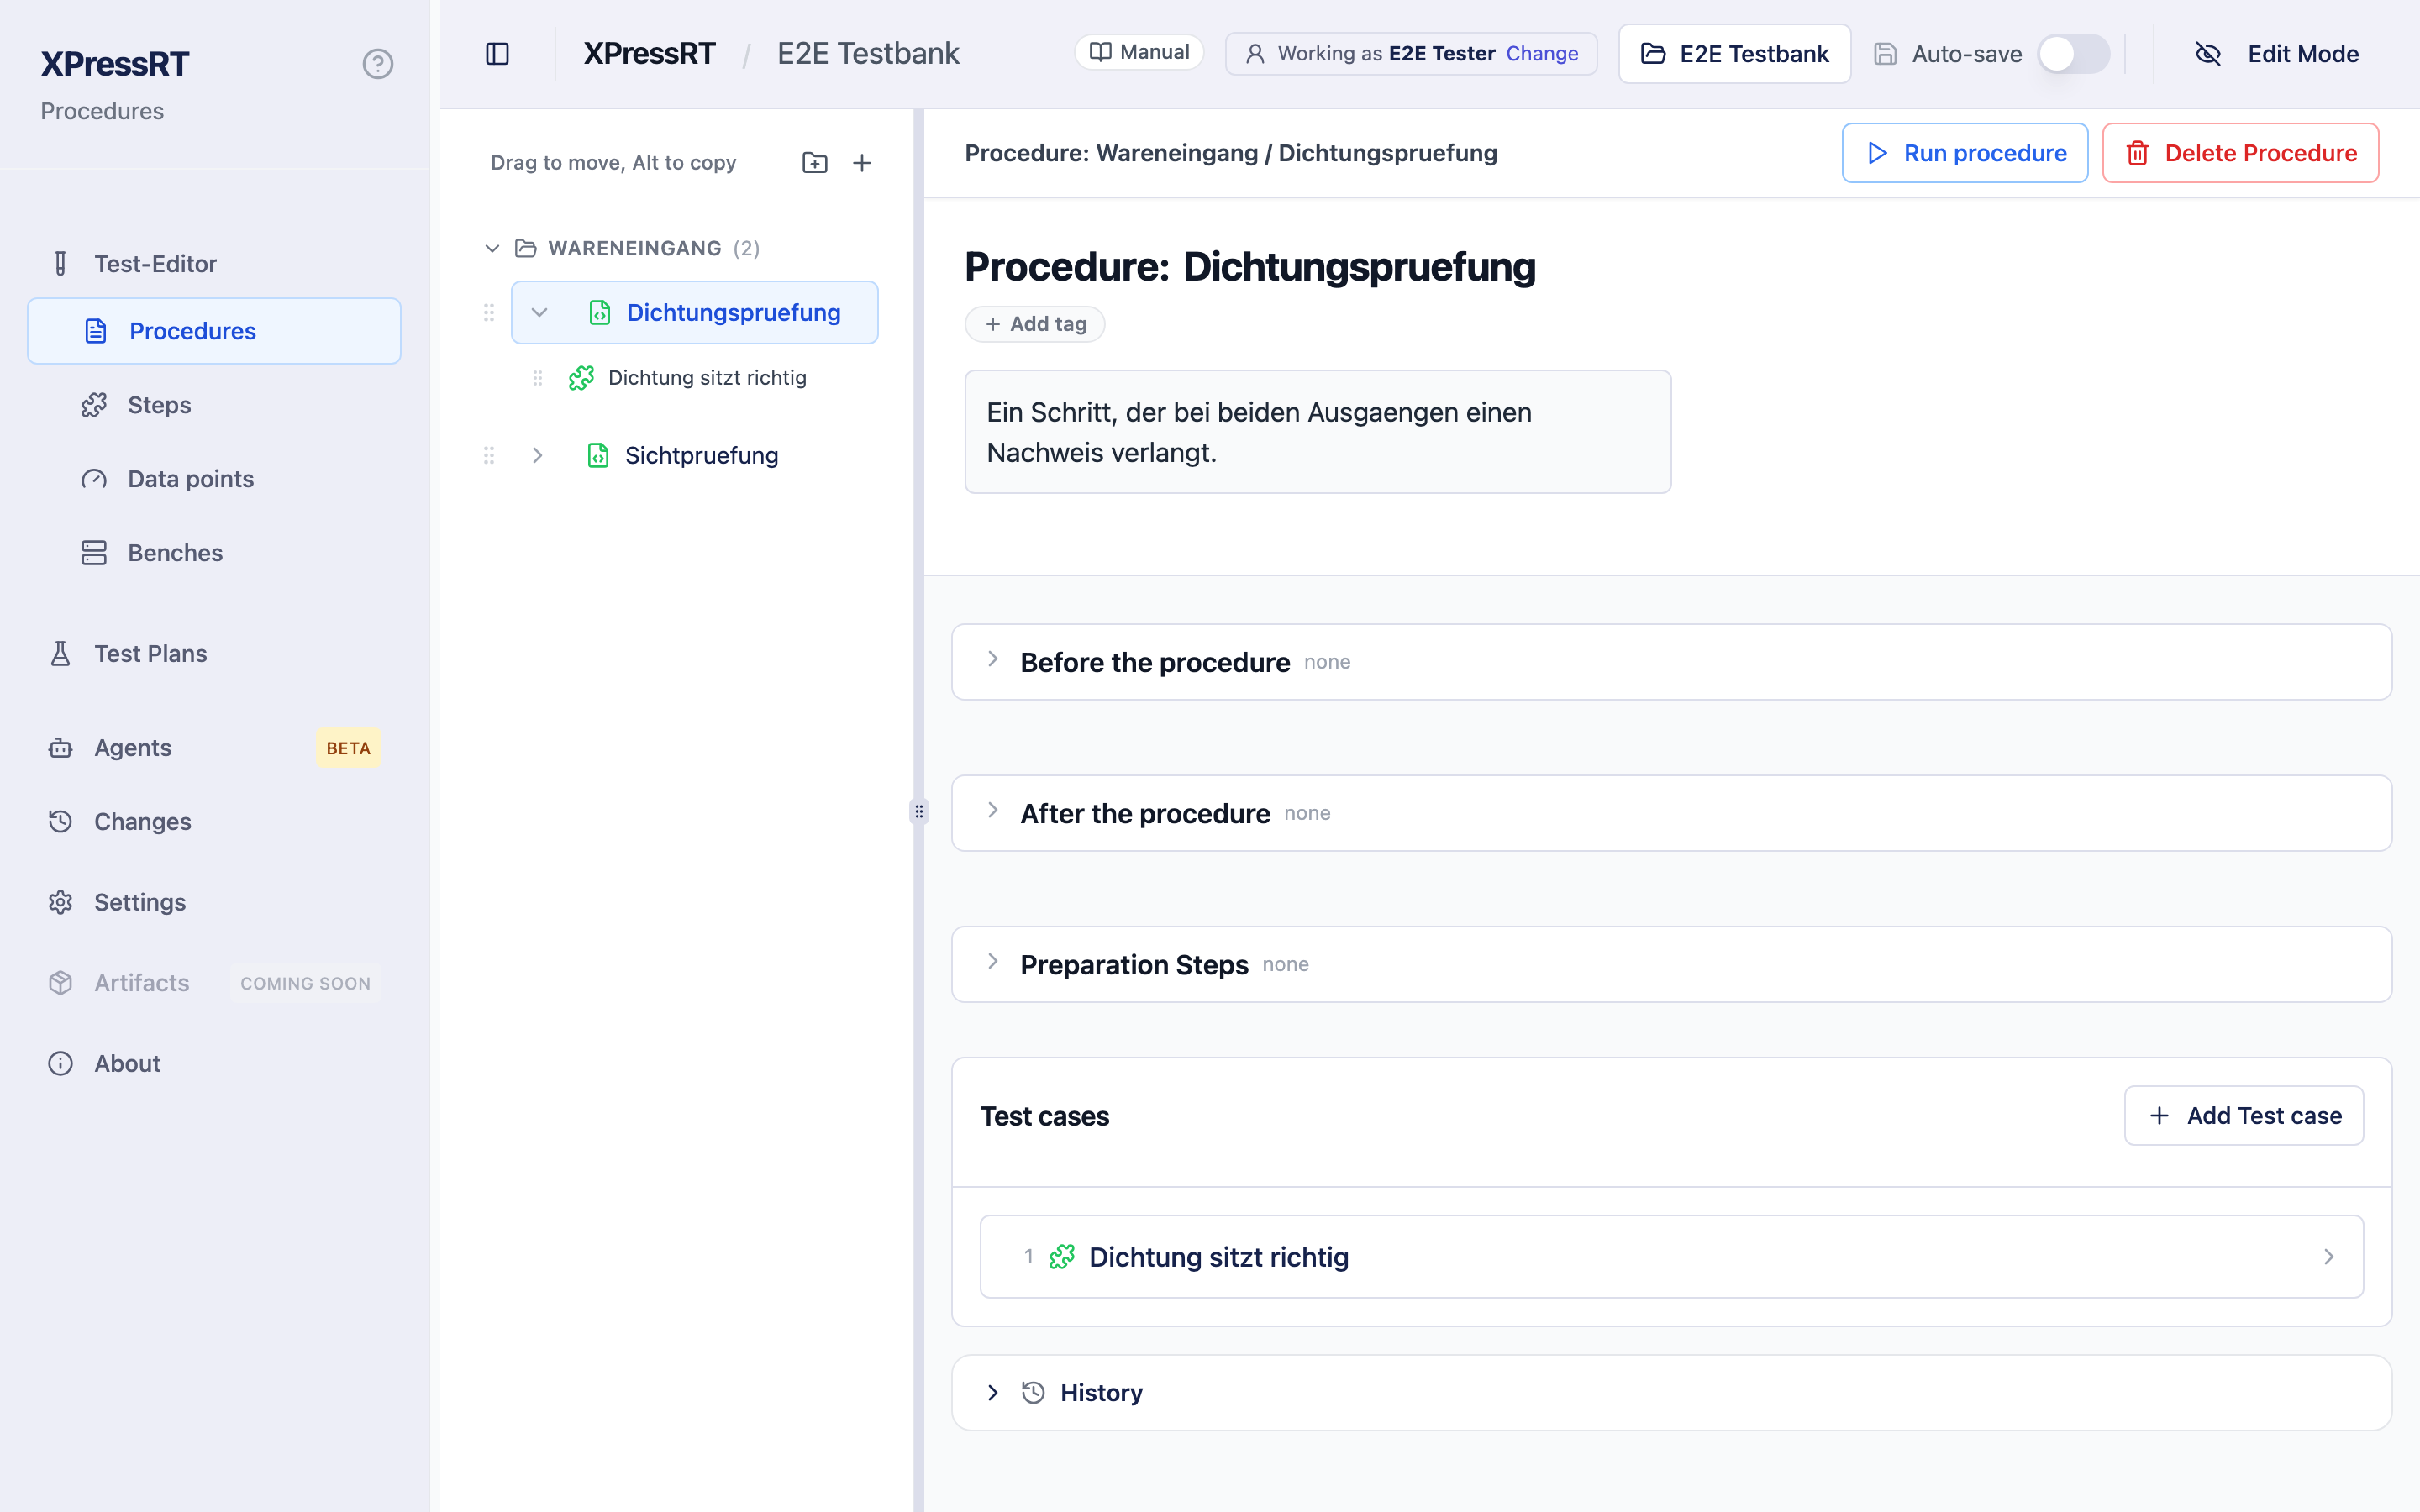
Task: Open the Manual button
Action: [1139, 52]
